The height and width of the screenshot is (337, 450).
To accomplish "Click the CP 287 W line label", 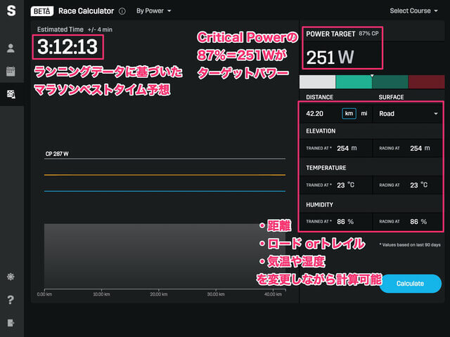I will (x=57, y=154).
